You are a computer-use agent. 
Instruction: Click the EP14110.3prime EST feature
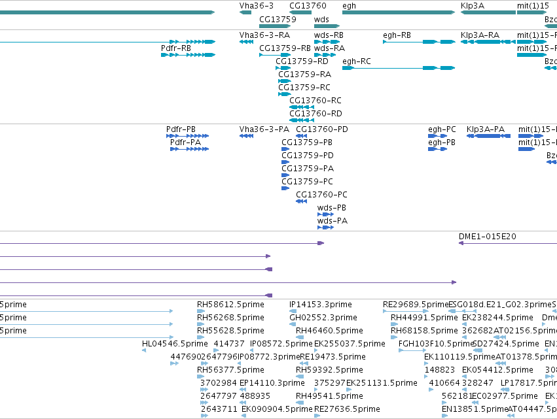243,390
